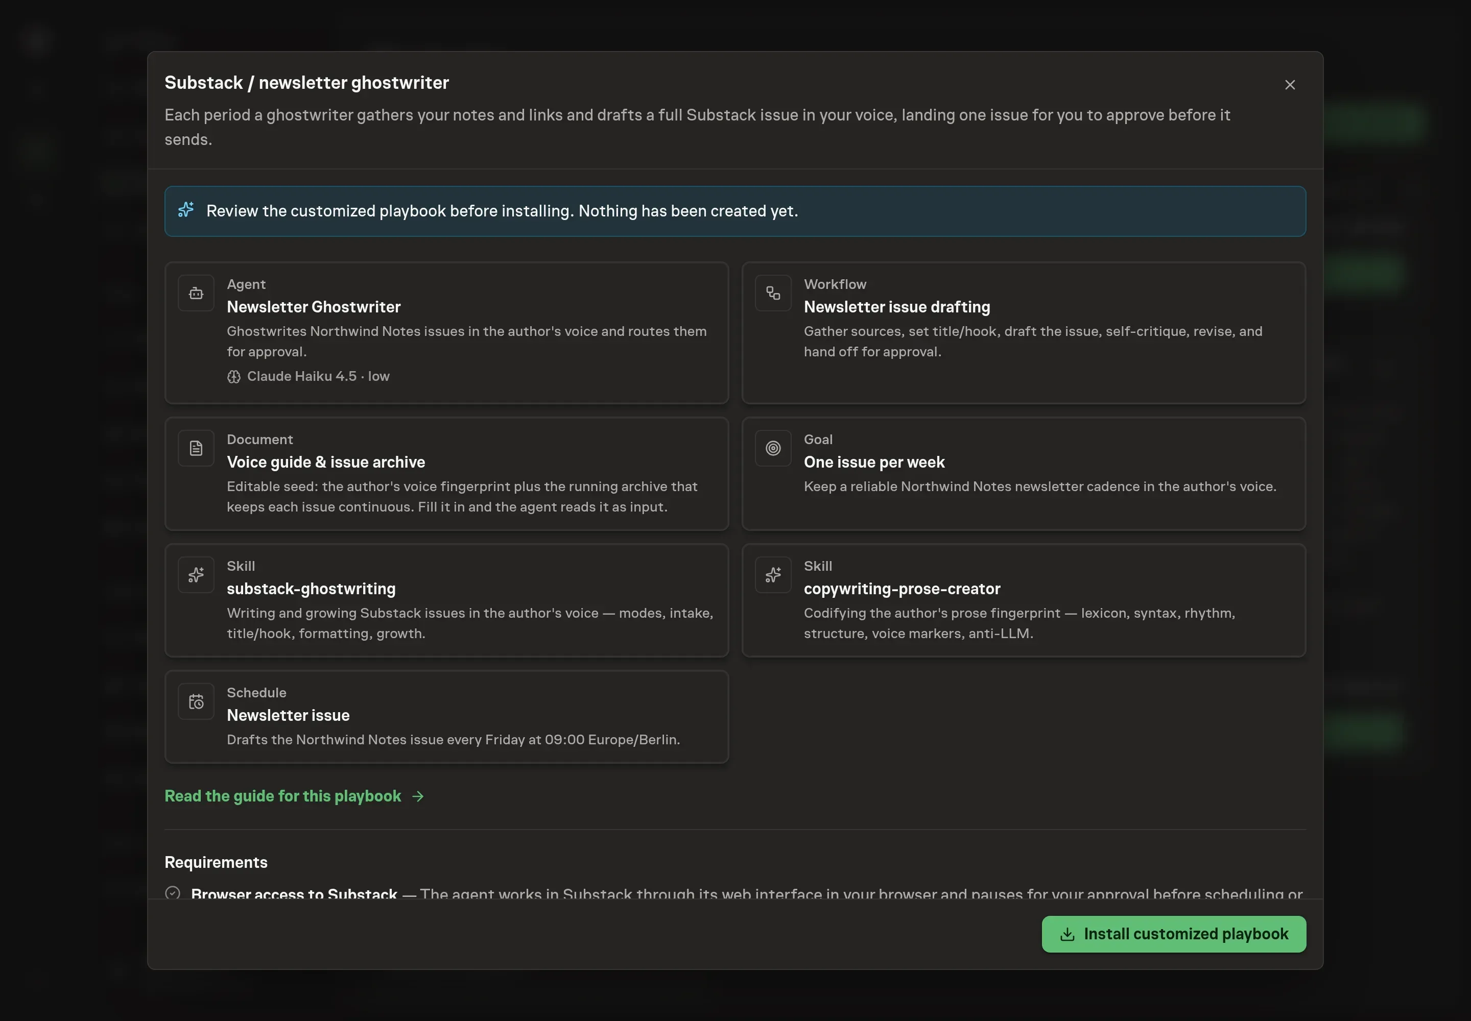Click the Drafts the Northwind Notes issue every Friday text

[453, 740]
